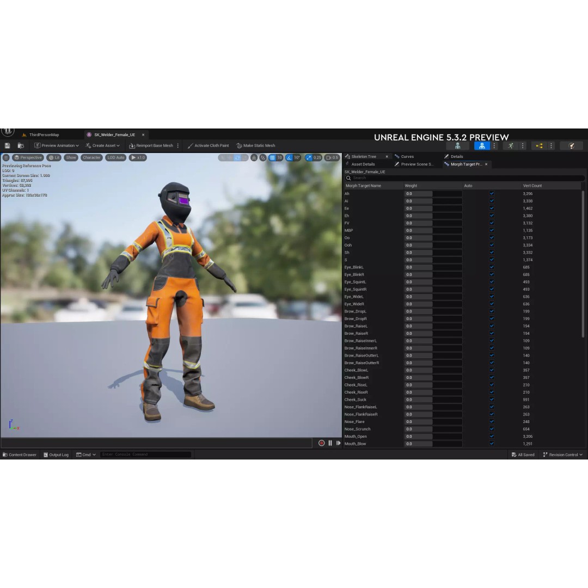Viewport: 588px width, 588px height.
Task: Open the Cmd console type dropdown
Action: tap(86, 455)
